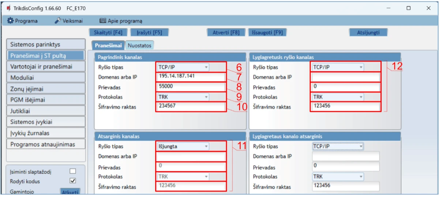Click the Domenas arba IP field showing 195.14.187.141
439x197 pixels.
coord(191,77)
